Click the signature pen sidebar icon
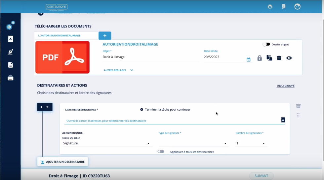This screenshot has height=180, width=324. (x=11, y=52)
